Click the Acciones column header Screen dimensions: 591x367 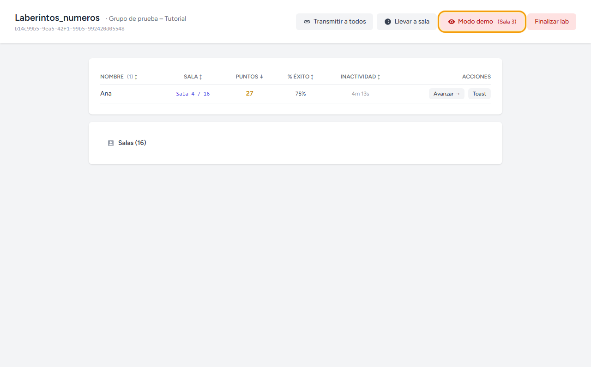pos(476,77)
